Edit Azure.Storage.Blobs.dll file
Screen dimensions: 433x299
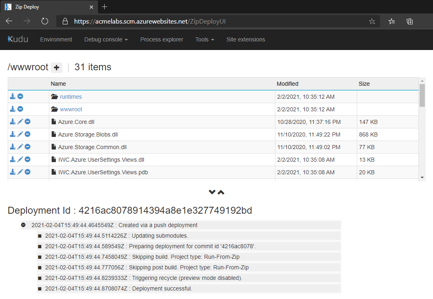pyautogui.click(x=20, y=134)
